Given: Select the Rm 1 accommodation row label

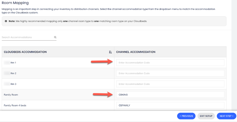Looking at the screenshot, I should pos(13,63).
